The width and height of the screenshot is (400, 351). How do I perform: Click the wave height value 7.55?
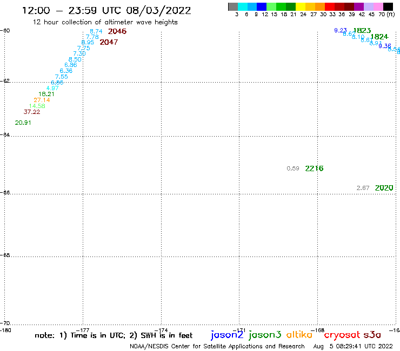(62, 77)
